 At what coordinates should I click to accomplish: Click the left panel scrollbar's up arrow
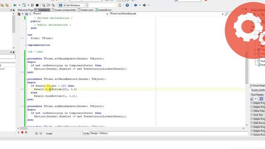[x=14, y=14]
